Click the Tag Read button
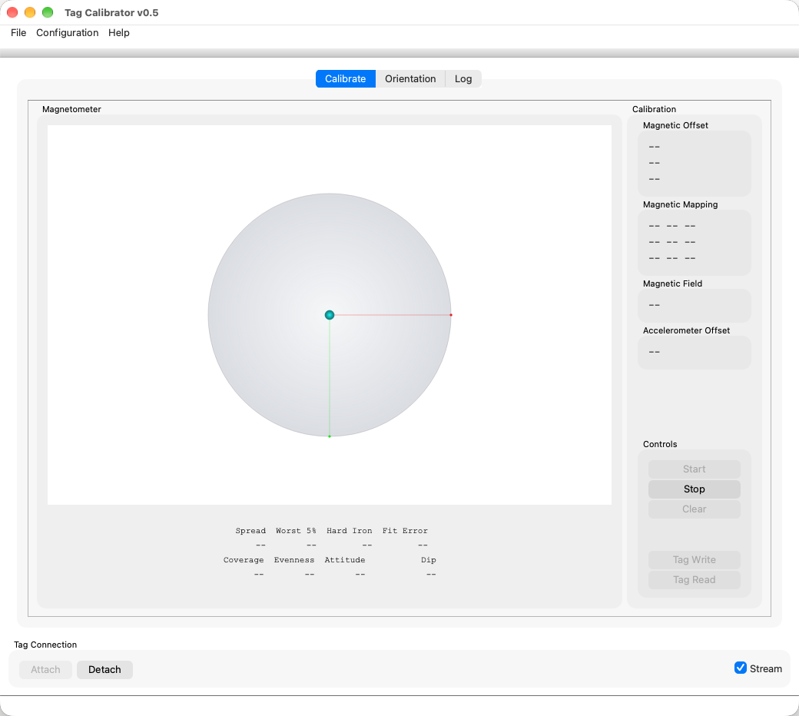 [x=694, y=580]
